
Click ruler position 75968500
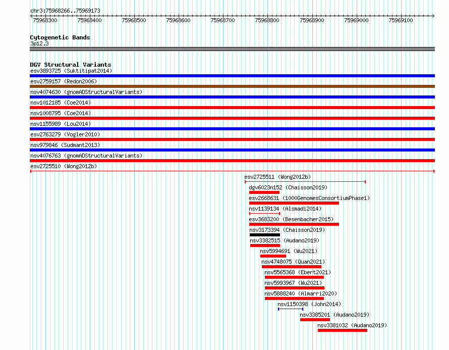click(x=134, y=20)
